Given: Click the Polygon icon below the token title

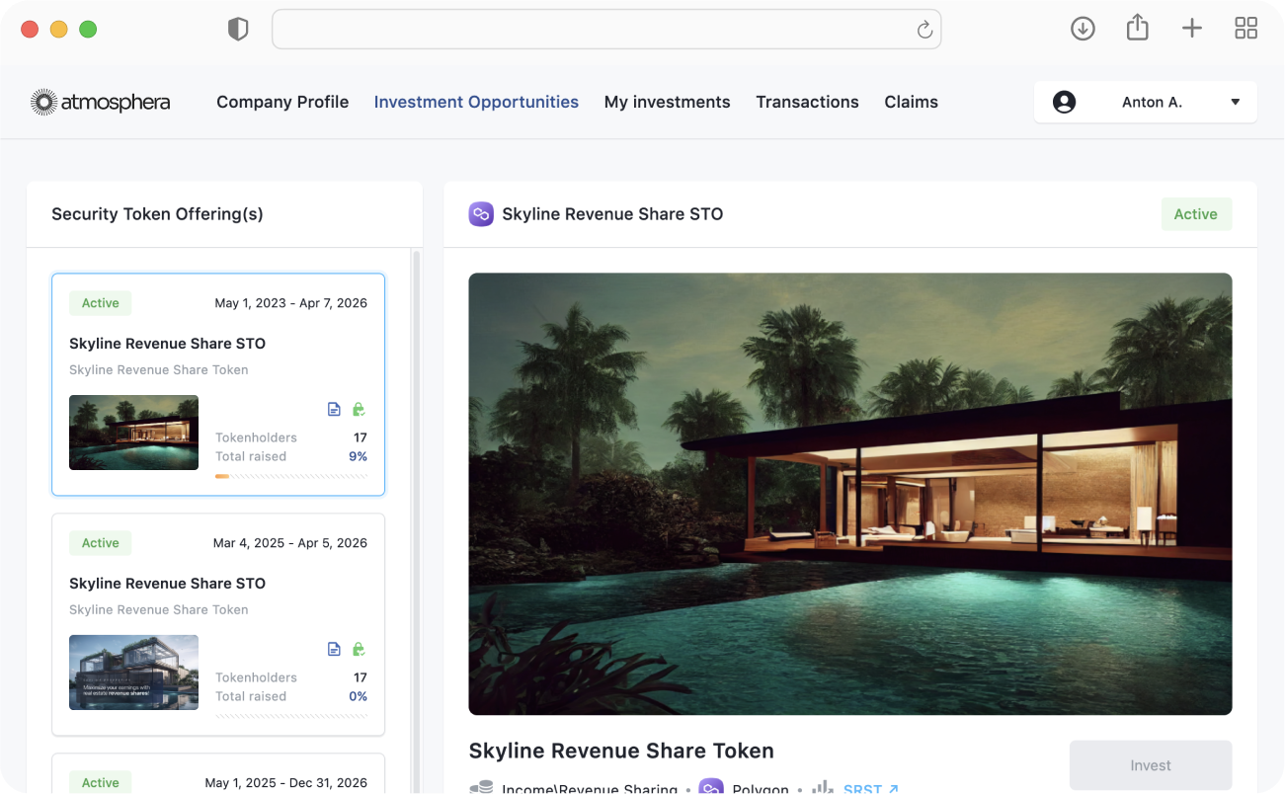Looking at the screenshot, I should coord(711,788).
